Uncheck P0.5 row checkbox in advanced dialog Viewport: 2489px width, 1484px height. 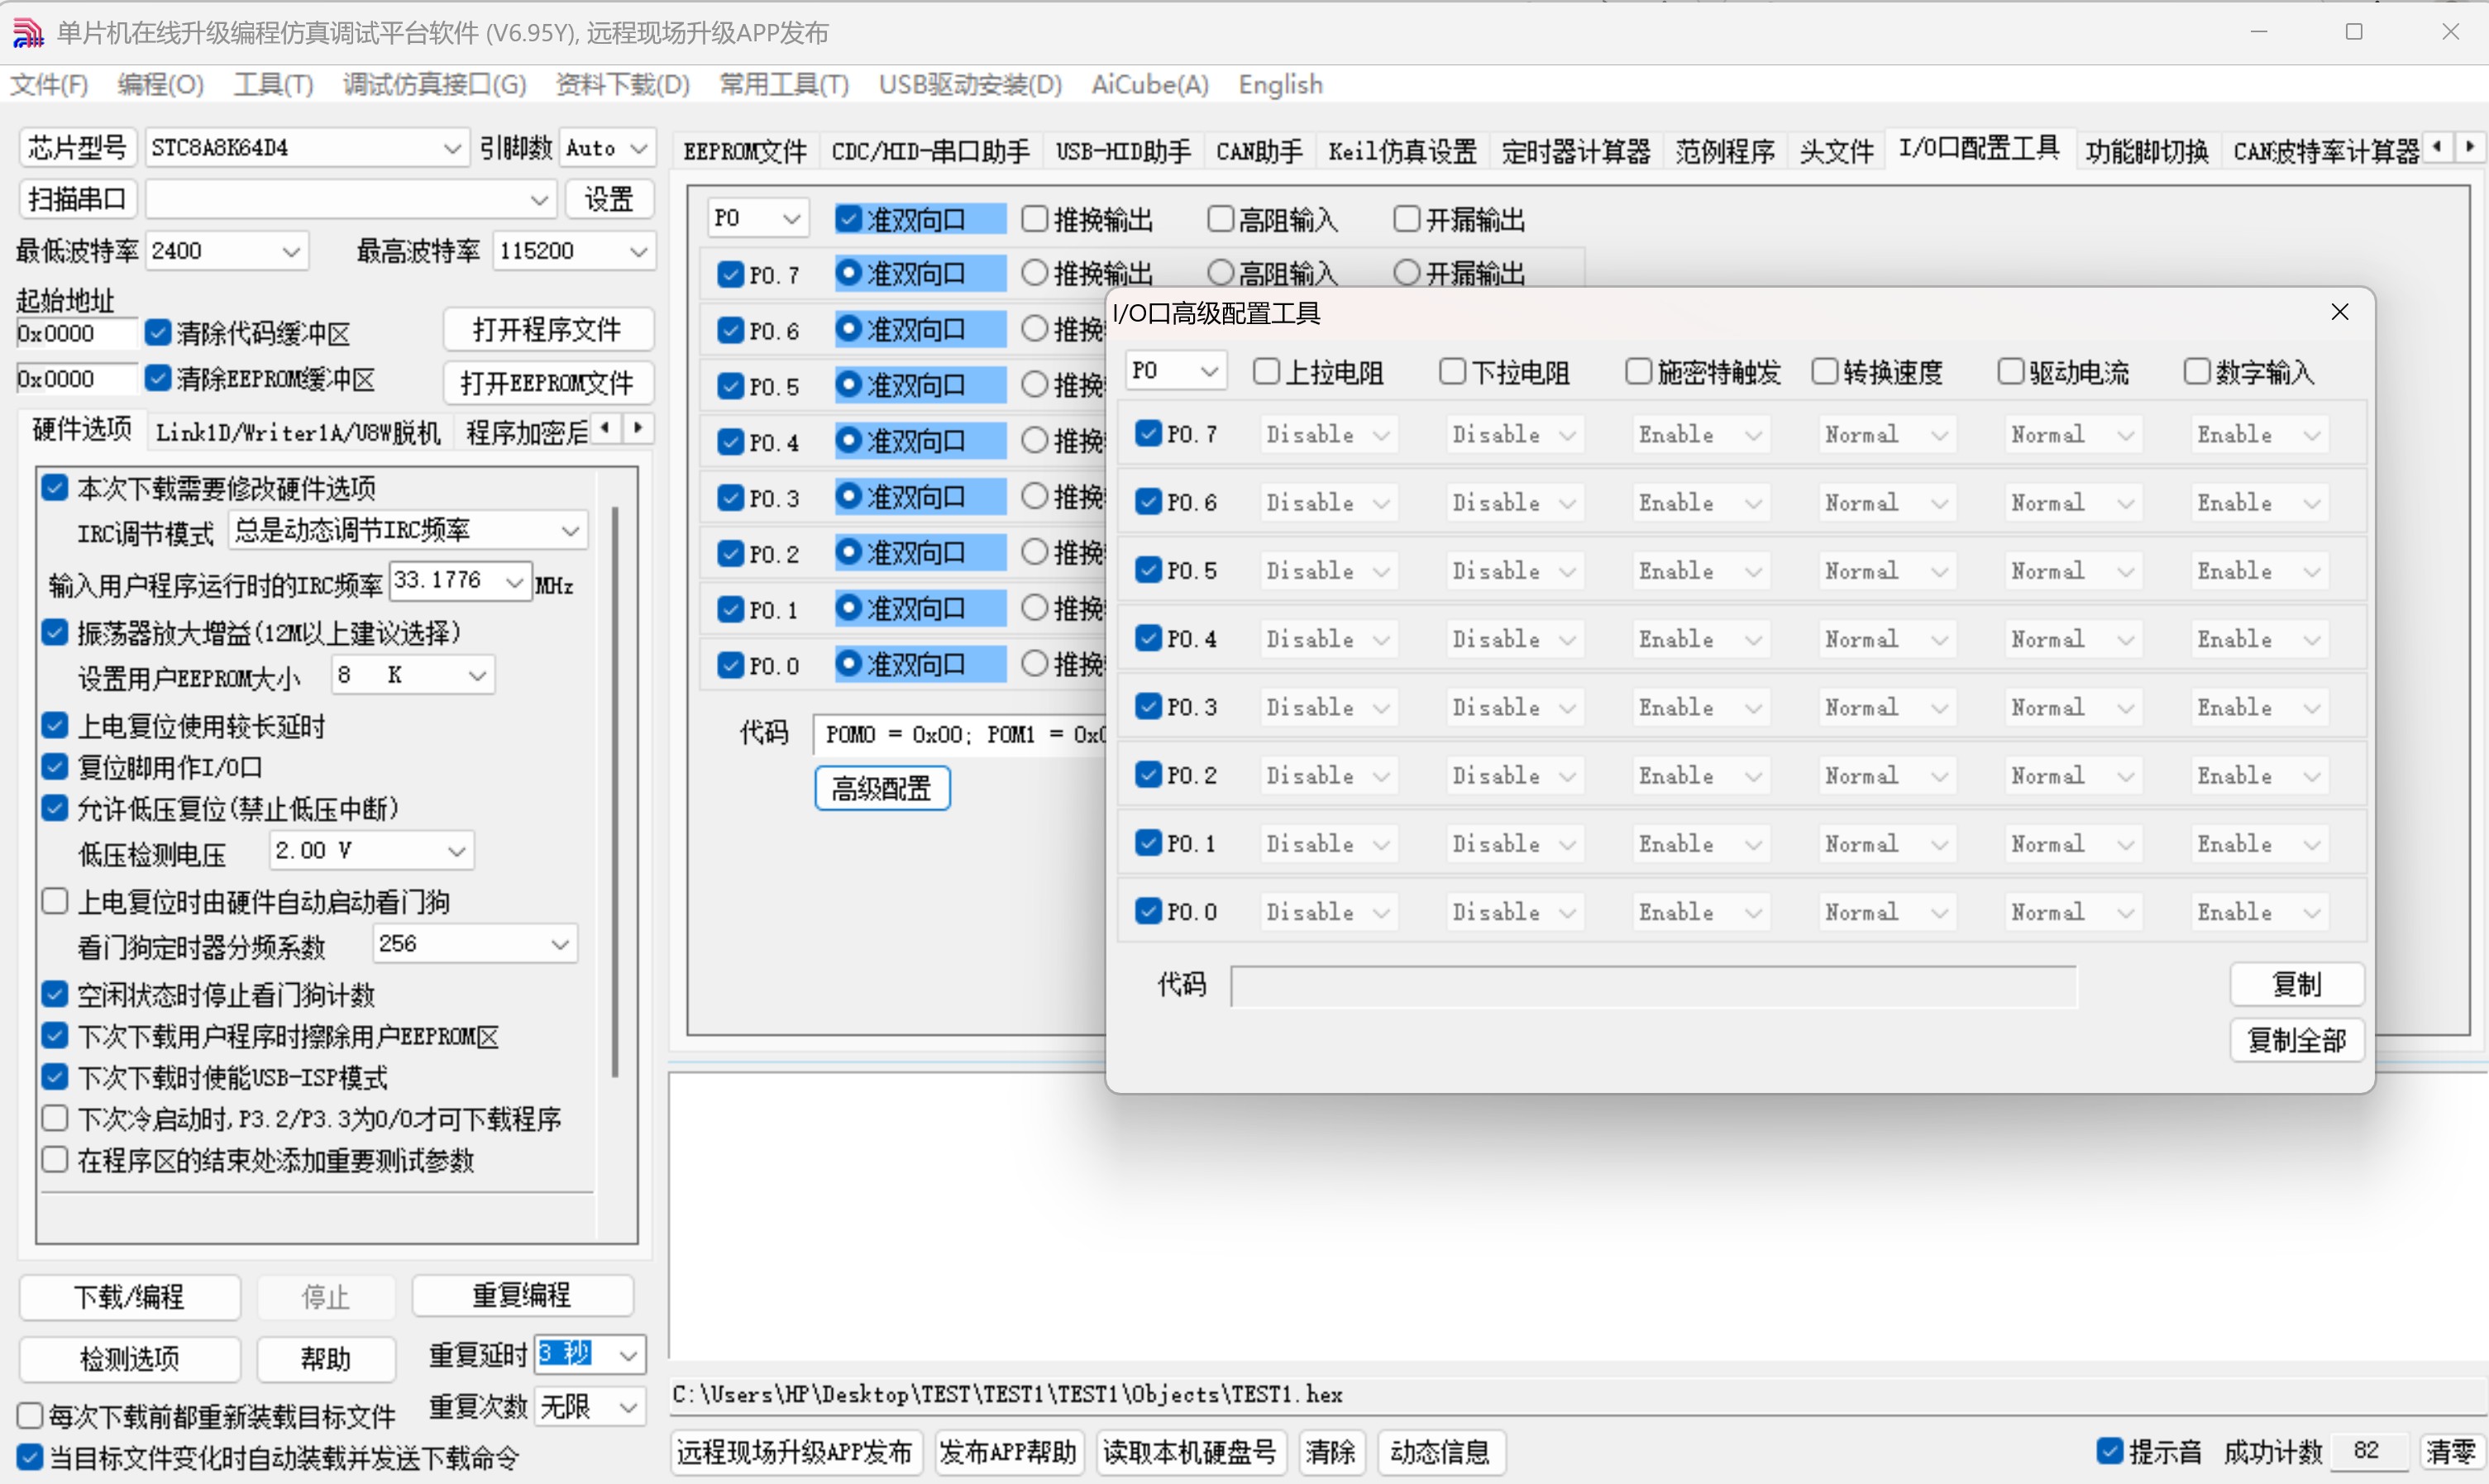click(1148, 570)
